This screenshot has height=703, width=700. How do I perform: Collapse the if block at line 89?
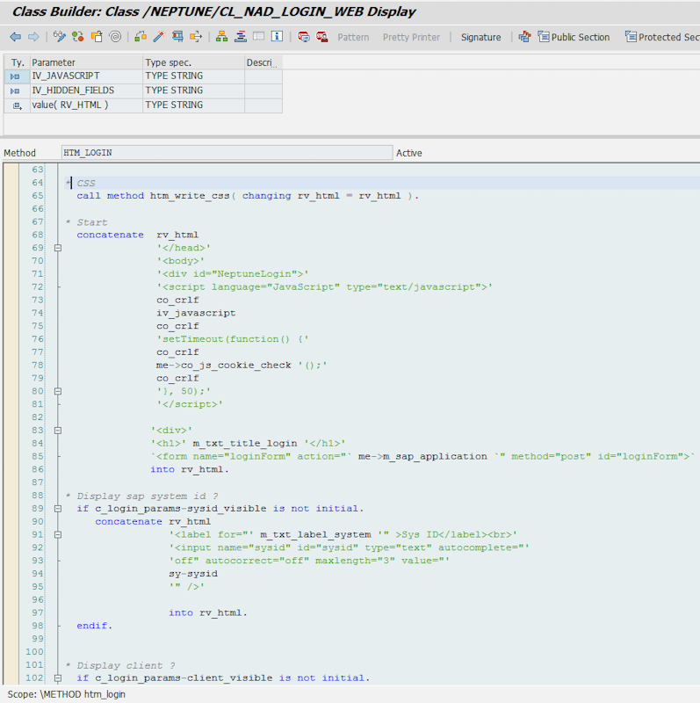pyautogui.click(x=58, y=509)
